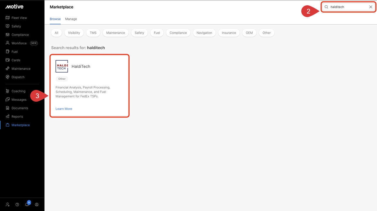Toggle the Insurance filter chip
The width and height of the screenshot is (377, 211).
point(229,33)
